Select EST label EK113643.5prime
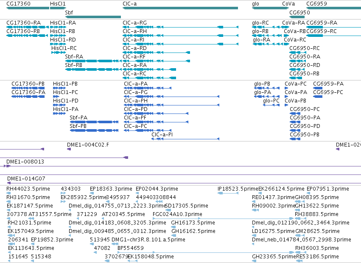361x263 pixels. tap(31, 248)
